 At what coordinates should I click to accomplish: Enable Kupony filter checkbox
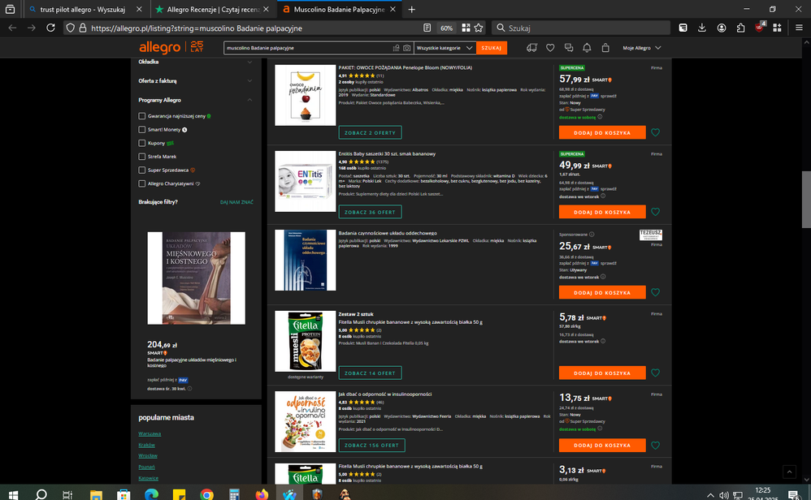point(141,143)
